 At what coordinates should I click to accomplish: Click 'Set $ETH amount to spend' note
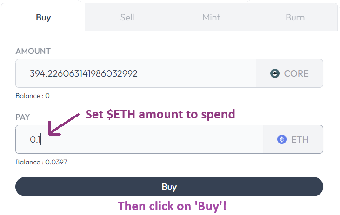point(160,115)
